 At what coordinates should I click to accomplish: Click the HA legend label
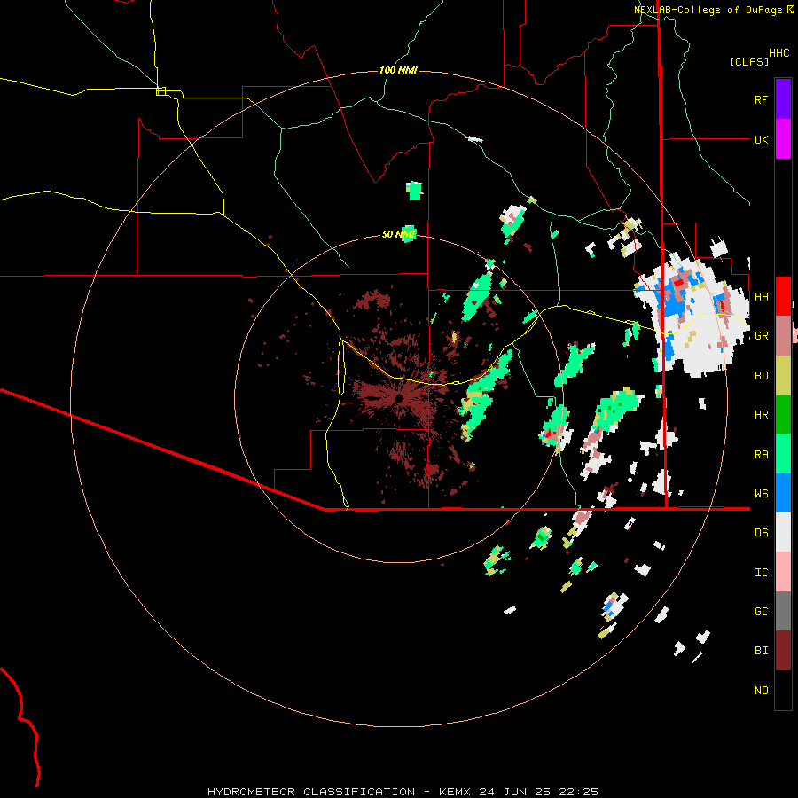(x=761, y=297)
